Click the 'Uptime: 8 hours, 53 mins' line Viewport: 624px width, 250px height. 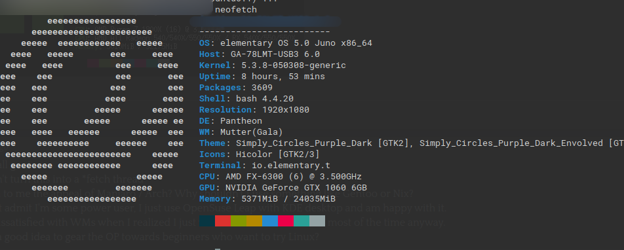pos(262,77)
